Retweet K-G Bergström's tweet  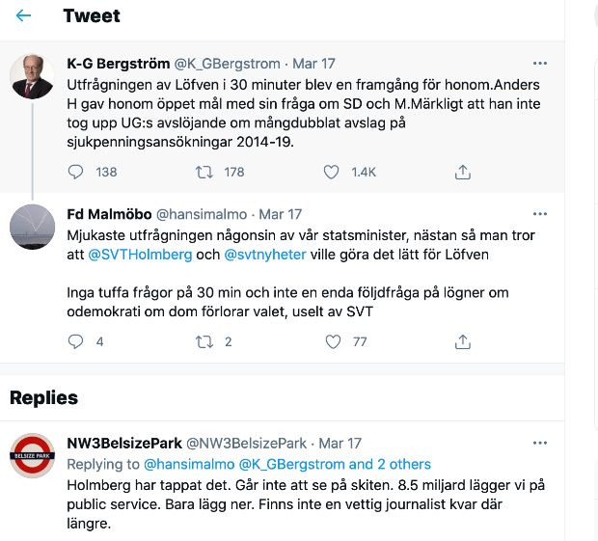pos(204,172)
